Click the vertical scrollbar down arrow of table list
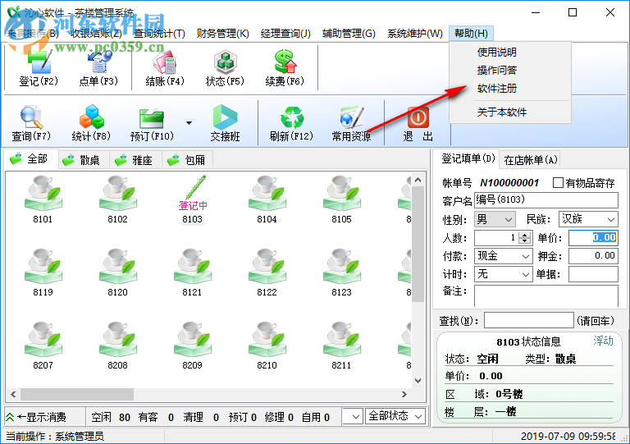This screenshot has width=630, height=444. click(418, 381)
